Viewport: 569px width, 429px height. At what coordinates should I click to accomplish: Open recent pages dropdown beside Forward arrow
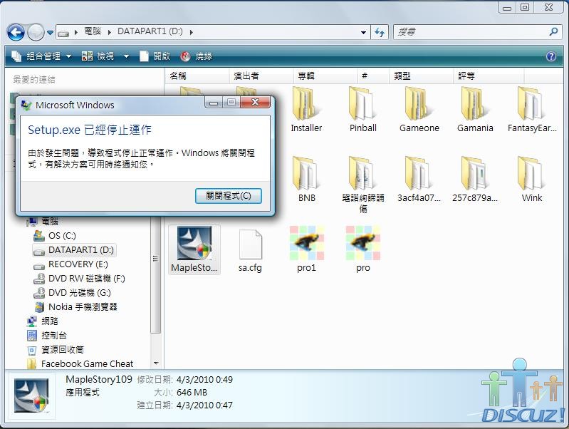(50, 33)
